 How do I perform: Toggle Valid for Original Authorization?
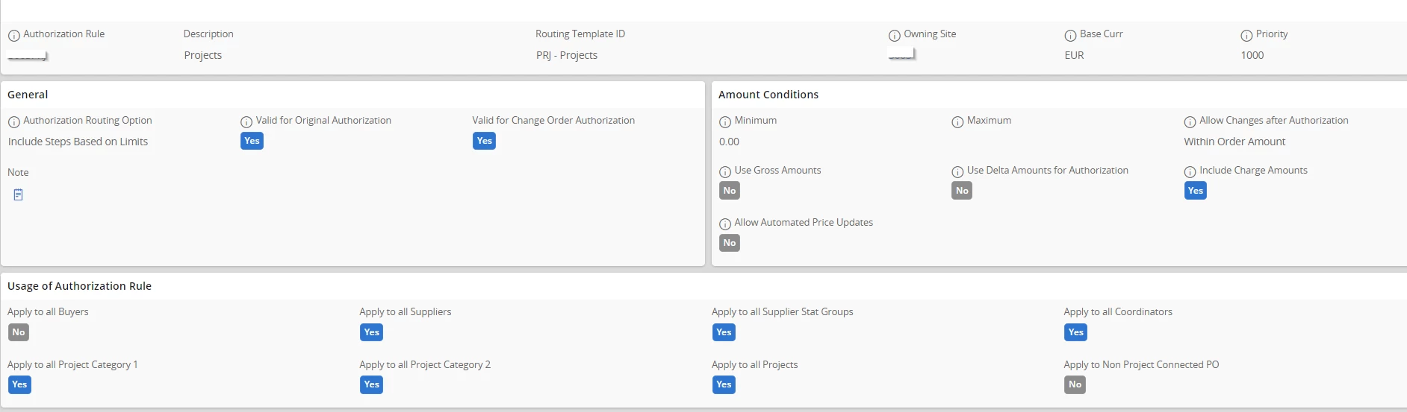tap(252, 141)
